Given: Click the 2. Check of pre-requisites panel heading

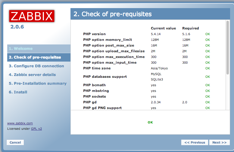Looking at the screenshot, I should pos(113,14).
